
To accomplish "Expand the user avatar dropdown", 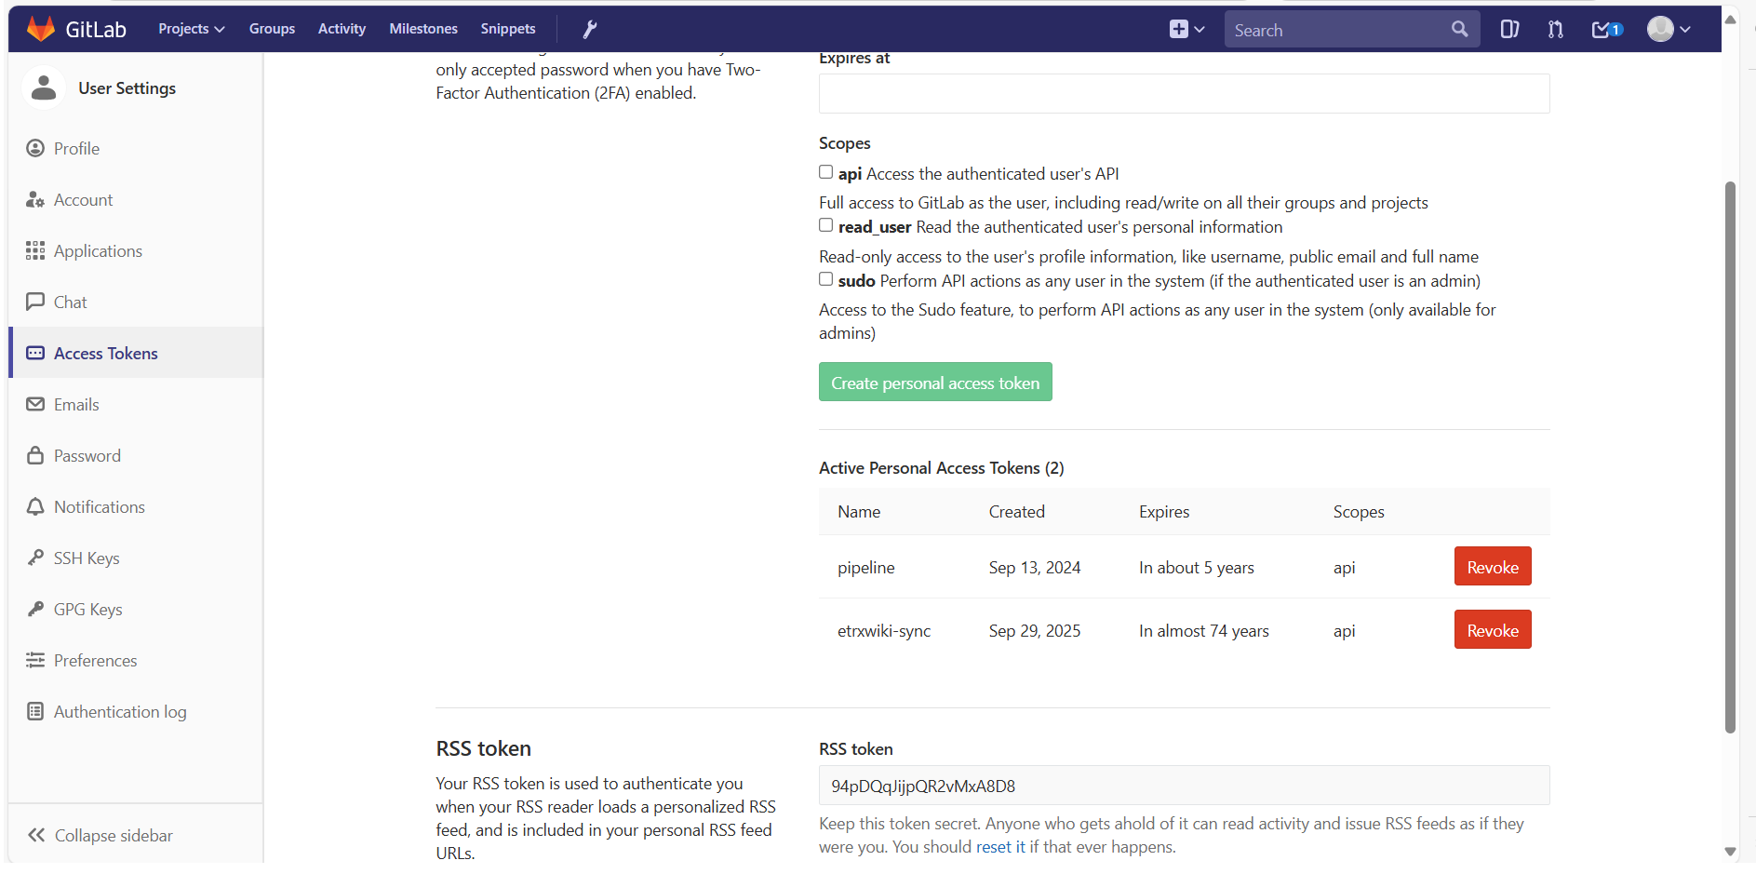I will click(1669, 30).
